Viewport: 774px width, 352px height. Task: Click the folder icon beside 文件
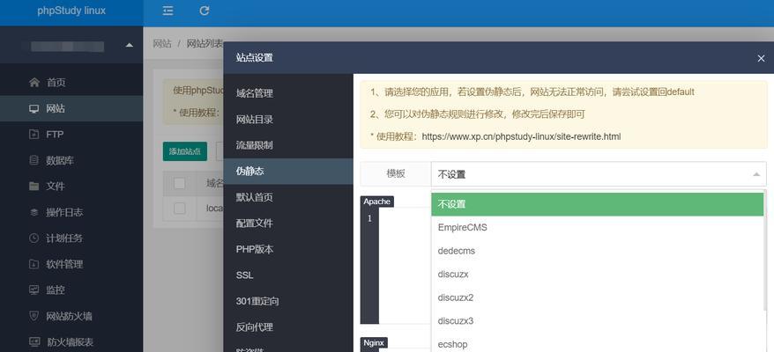click(x=34, y=187)
